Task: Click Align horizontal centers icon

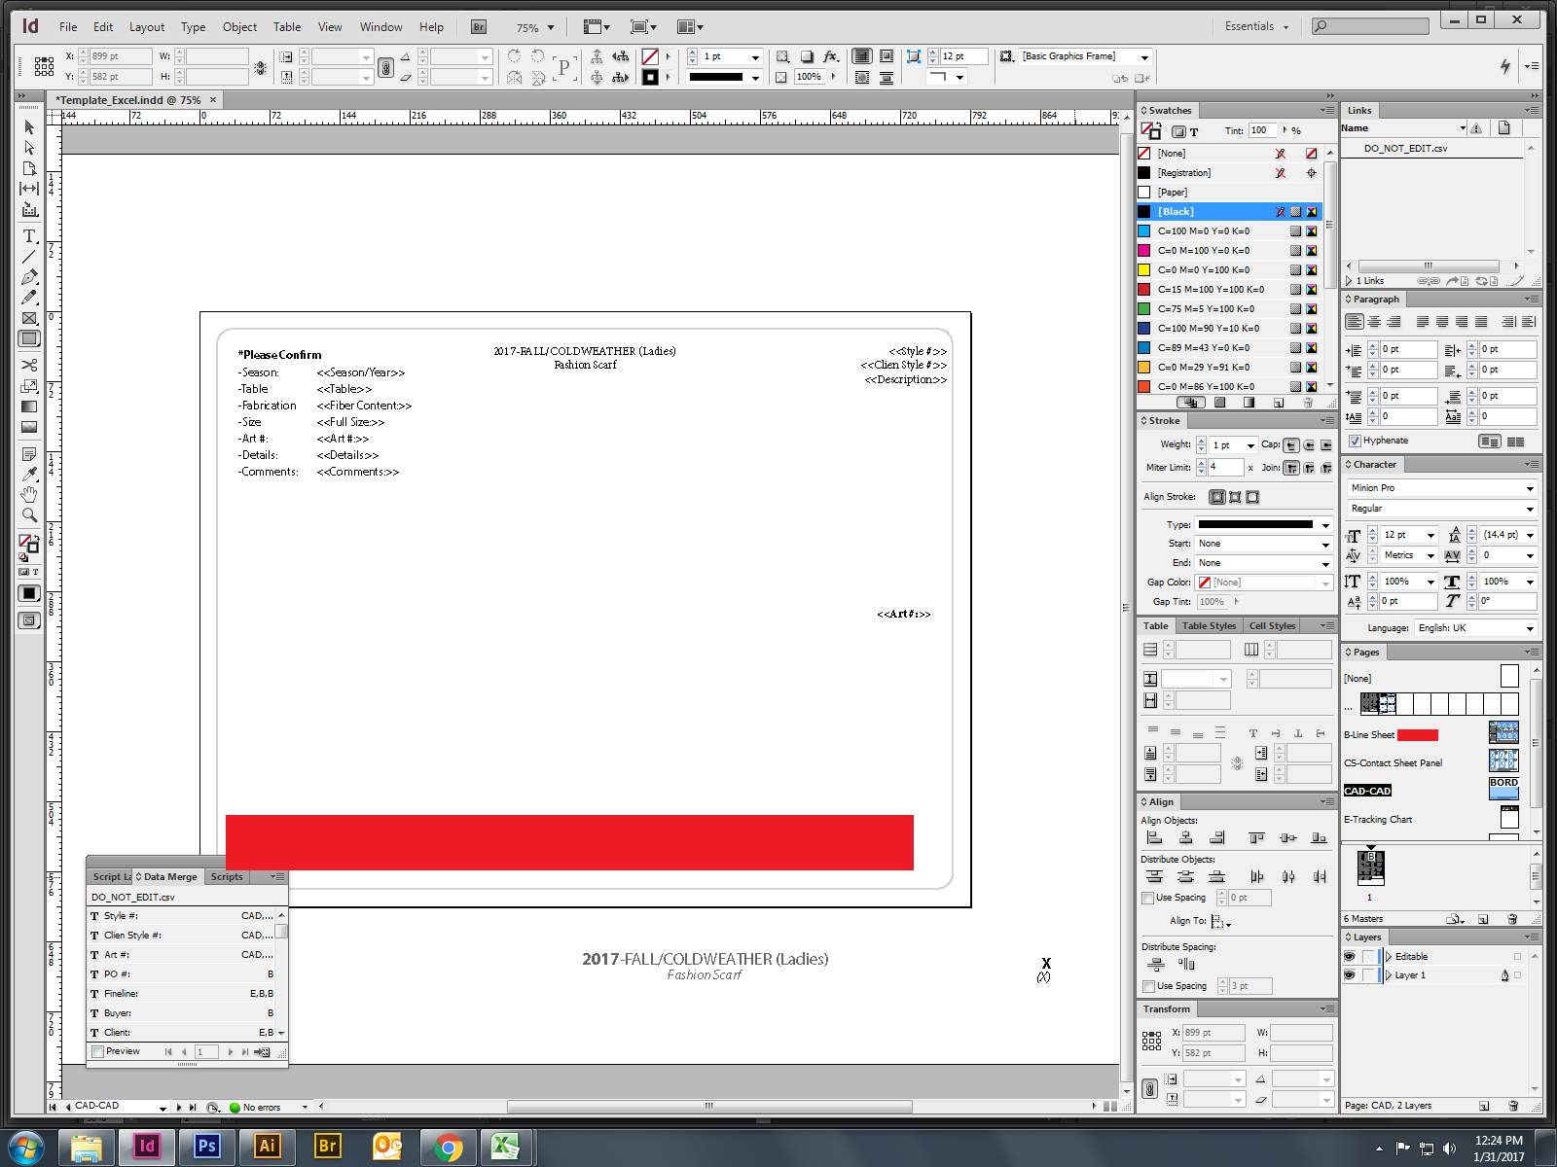Action: point(1185,837)
